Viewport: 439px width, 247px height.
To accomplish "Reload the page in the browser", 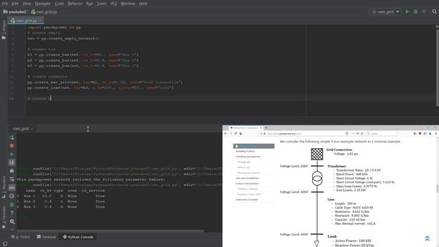I will tap(235, 134).
